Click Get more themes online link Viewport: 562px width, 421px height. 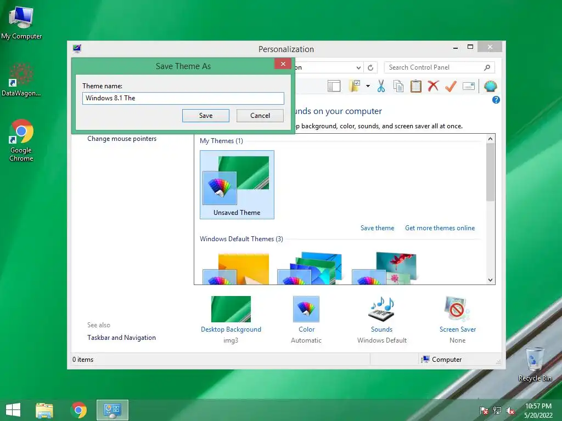[440, 228]
